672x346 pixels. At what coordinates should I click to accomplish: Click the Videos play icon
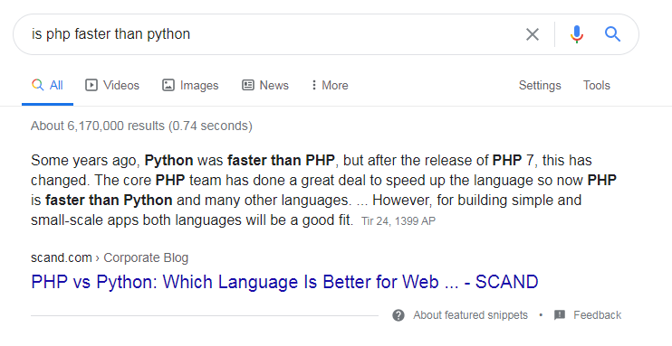click(91, 85)
